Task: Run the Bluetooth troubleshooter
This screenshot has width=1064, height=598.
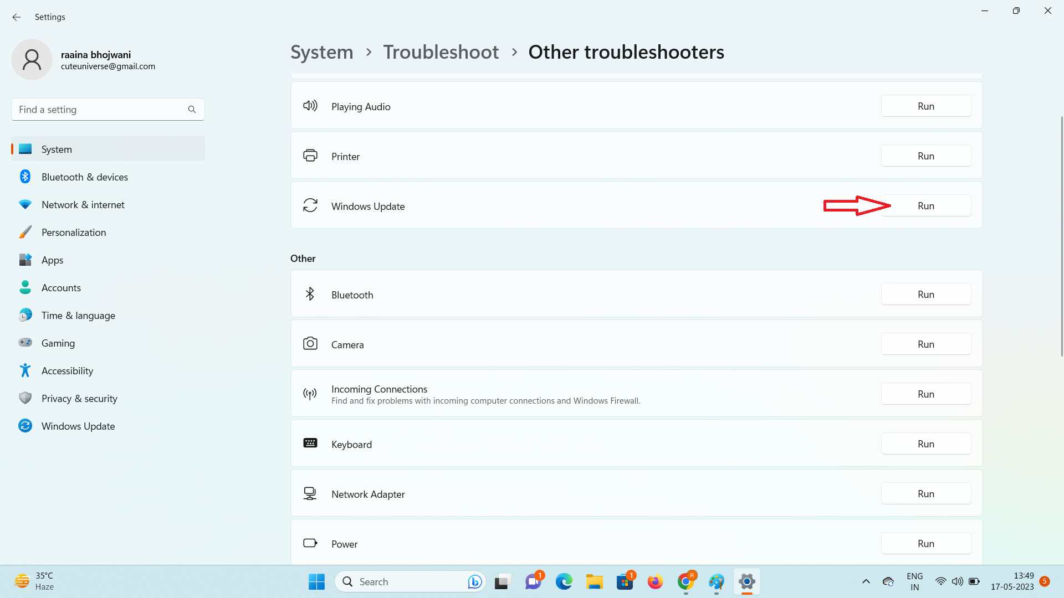Action: [x=925, y=295]
